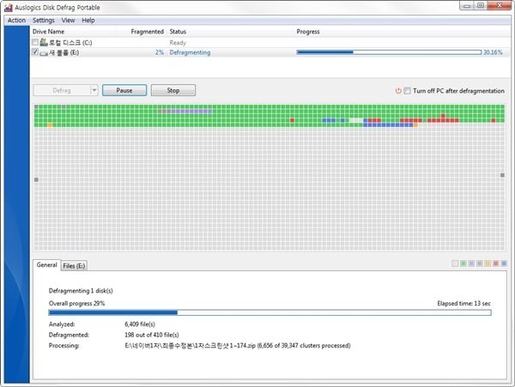Click the (E:) volume drive icon
The image size is (515, 387).
click(44, 53)
